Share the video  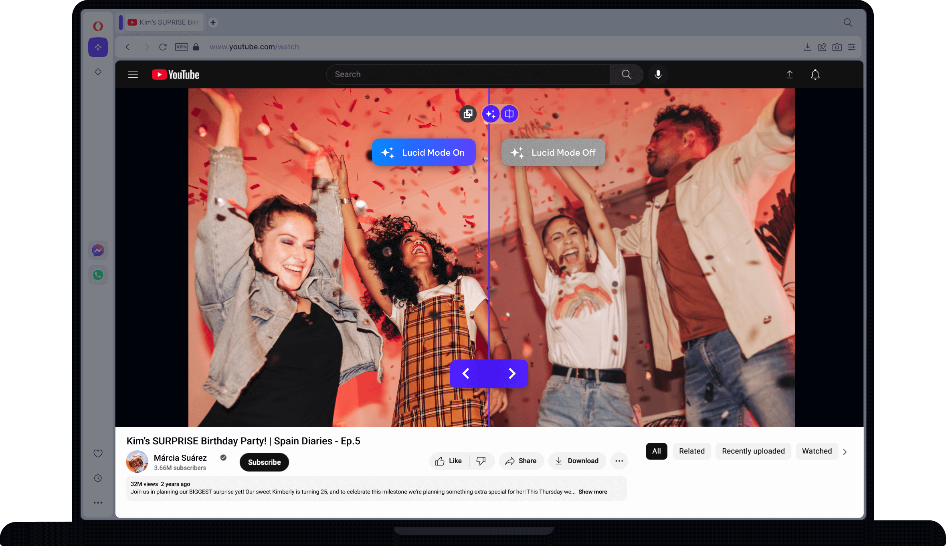[x=521, y=461]
